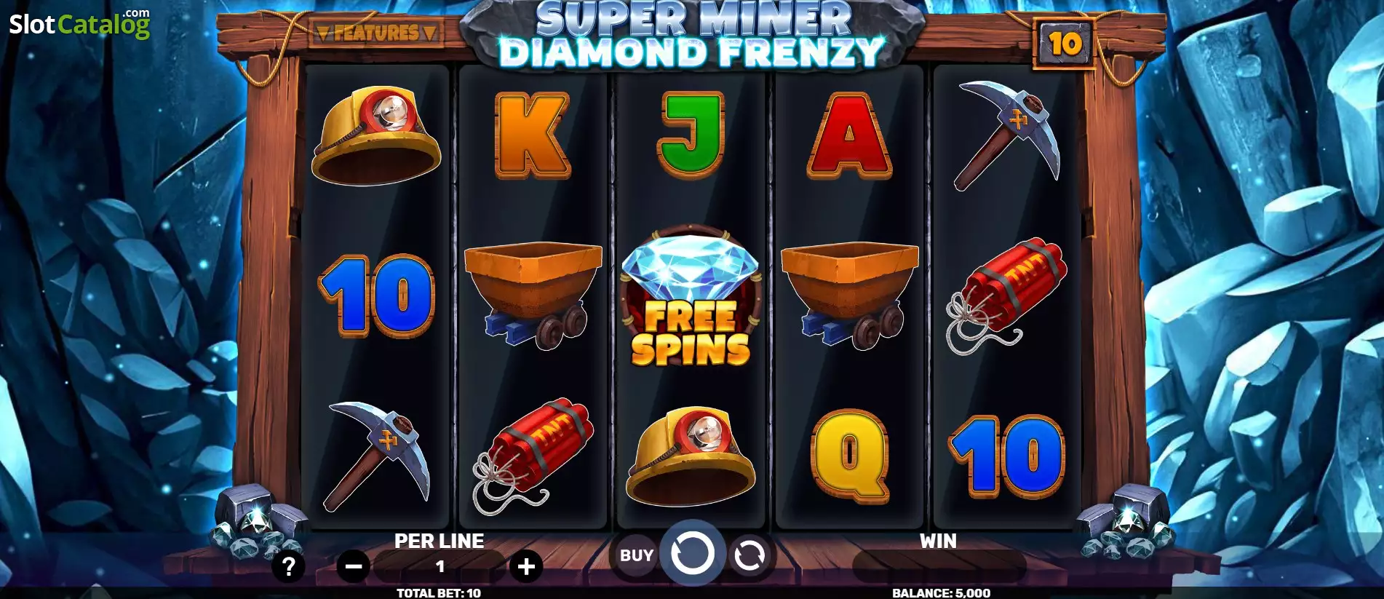Expand the FEATURES dropdown sign
The height and width of the screenshot is (599, 1384).
pyautogui.click(x=377, y=33)
